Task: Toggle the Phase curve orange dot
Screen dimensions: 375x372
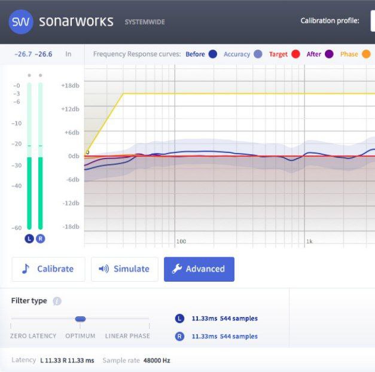Action: [366, 54]
